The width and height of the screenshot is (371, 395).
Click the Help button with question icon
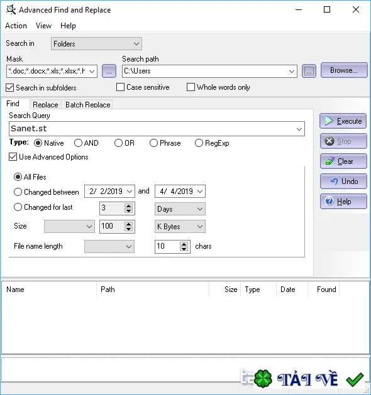343,202
